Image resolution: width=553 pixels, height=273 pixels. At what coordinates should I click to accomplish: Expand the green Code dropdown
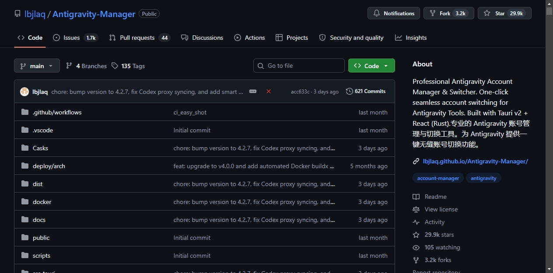coord(371,66)
